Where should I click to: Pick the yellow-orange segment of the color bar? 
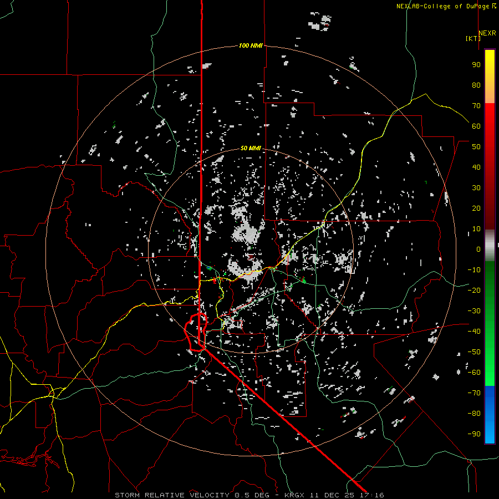point(490,77)
